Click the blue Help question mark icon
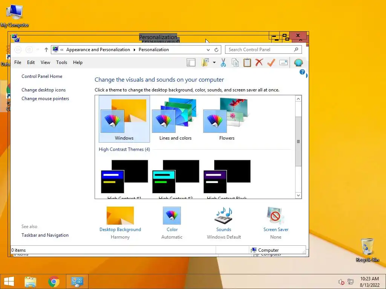Image resolution: width=386 pixels, height=289 pixels. pos(302,72)
